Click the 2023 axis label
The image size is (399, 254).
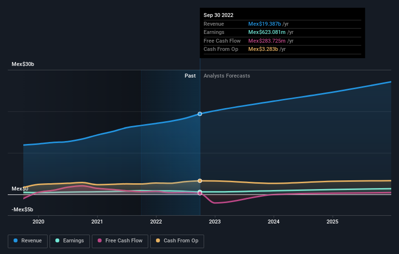215,222
